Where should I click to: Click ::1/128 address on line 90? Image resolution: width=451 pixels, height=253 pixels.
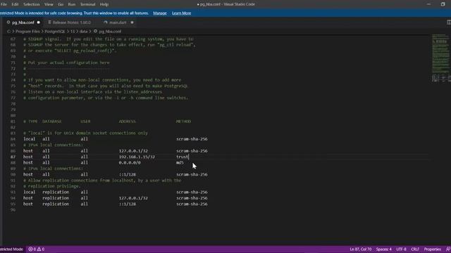tap(128, 174)
